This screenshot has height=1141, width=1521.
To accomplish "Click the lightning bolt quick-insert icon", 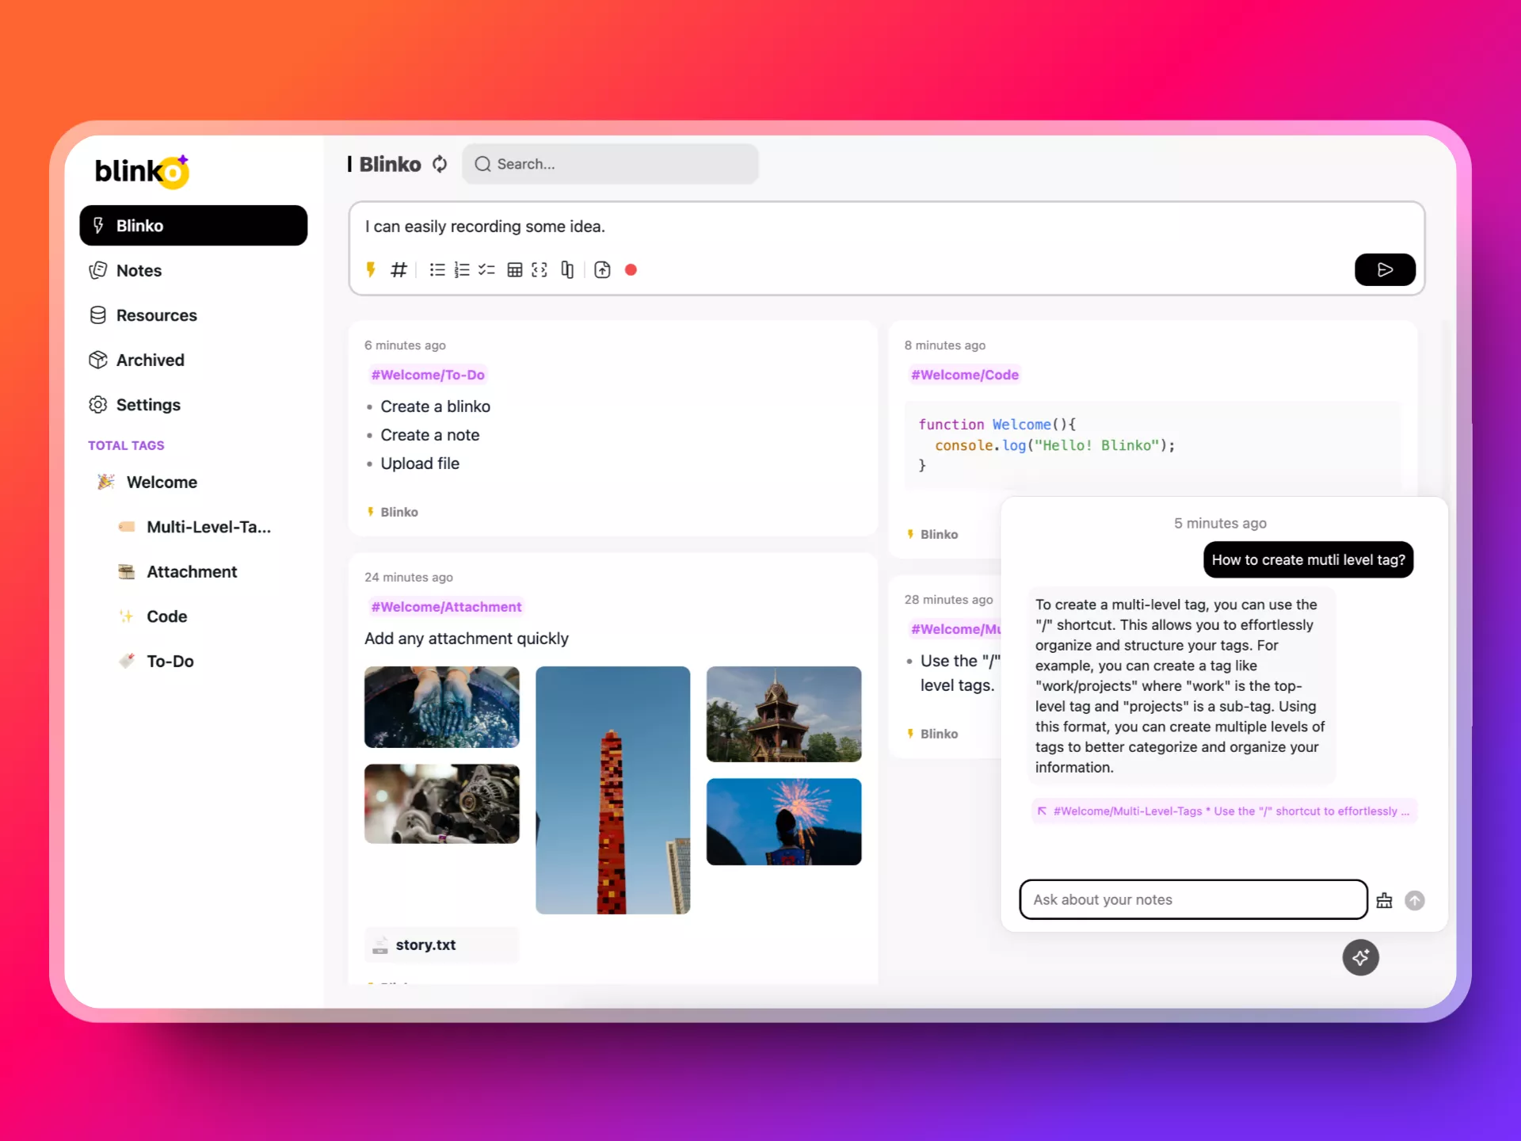I will 372,269.
